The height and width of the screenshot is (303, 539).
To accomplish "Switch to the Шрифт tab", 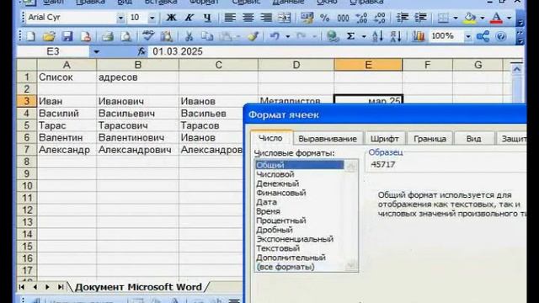I will [384, 139].
